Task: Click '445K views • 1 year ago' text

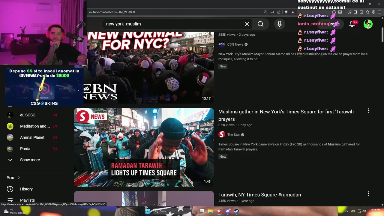Action: (236, 201)
